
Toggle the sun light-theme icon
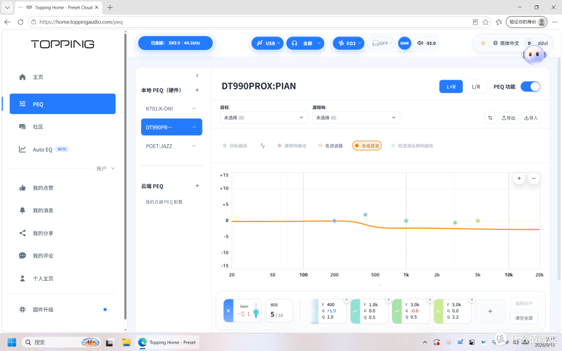[x=483, y=43]
